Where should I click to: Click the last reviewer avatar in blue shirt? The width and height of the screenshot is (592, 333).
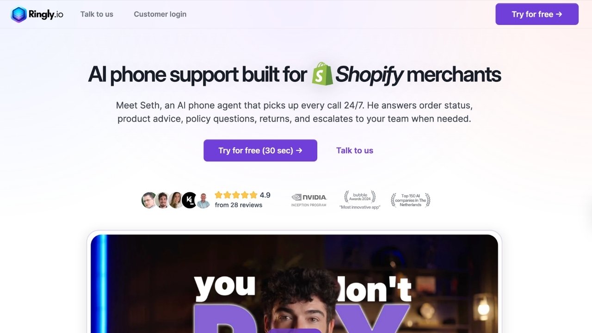(x=203, y=201)
